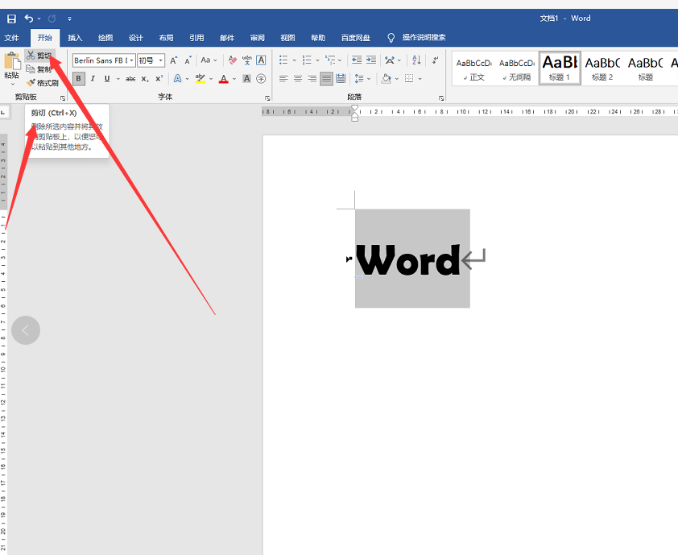Switch to the 邮件 tab
This screenshot has height=555, width=678.
pyautogui.click(x=227, y=38)
